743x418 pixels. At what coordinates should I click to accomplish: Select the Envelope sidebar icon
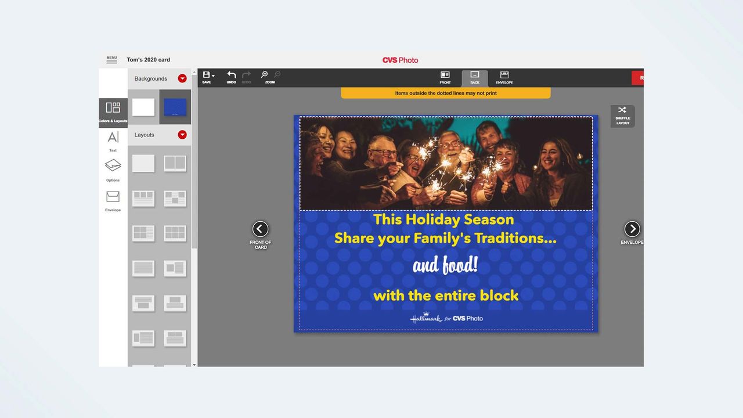pyautogui.click(x=113, y=197)
